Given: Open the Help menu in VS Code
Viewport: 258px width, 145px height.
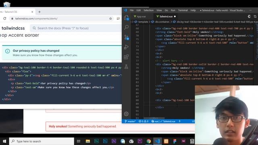Looking at the screenshot, I should [193, 10].
